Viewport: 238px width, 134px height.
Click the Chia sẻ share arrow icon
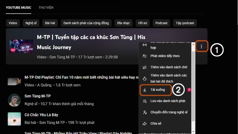point(145,124)
